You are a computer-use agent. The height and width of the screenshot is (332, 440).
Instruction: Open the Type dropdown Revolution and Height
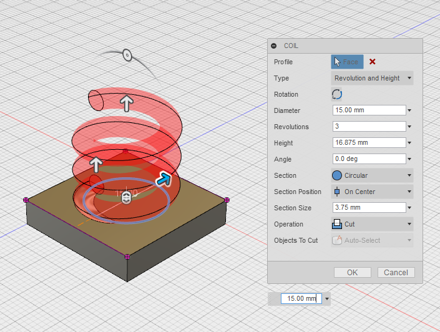pos(372,78)
